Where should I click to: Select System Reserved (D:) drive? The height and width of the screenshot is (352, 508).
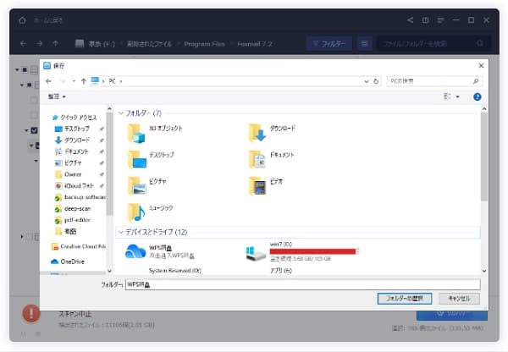[x=175, y=271]
